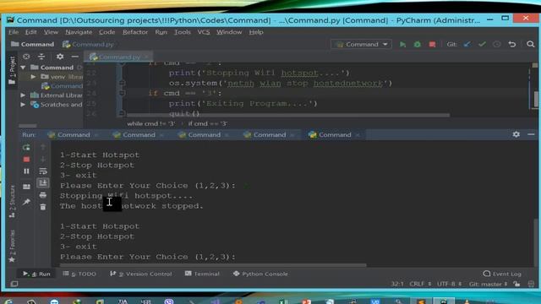
Task: Open the Version Control tool window
Action: (x=141, y=274)
